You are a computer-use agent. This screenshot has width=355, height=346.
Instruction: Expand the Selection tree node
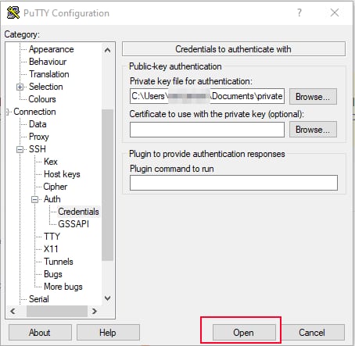20,87
